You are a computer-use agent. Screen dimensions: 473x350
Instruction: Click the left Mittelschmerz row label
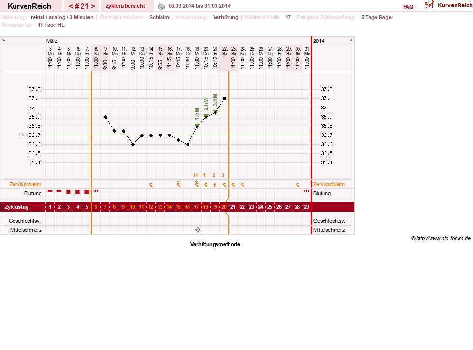(x=26, y=230)
